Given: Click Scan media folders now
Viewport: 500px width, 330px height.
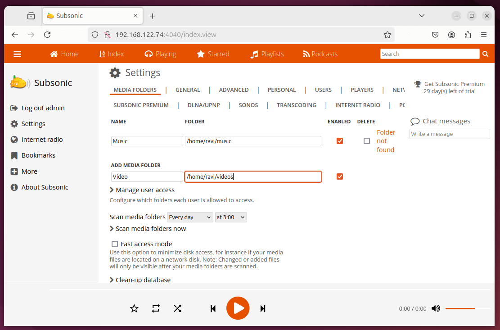Looking at the screenshot, I should 150,229.
